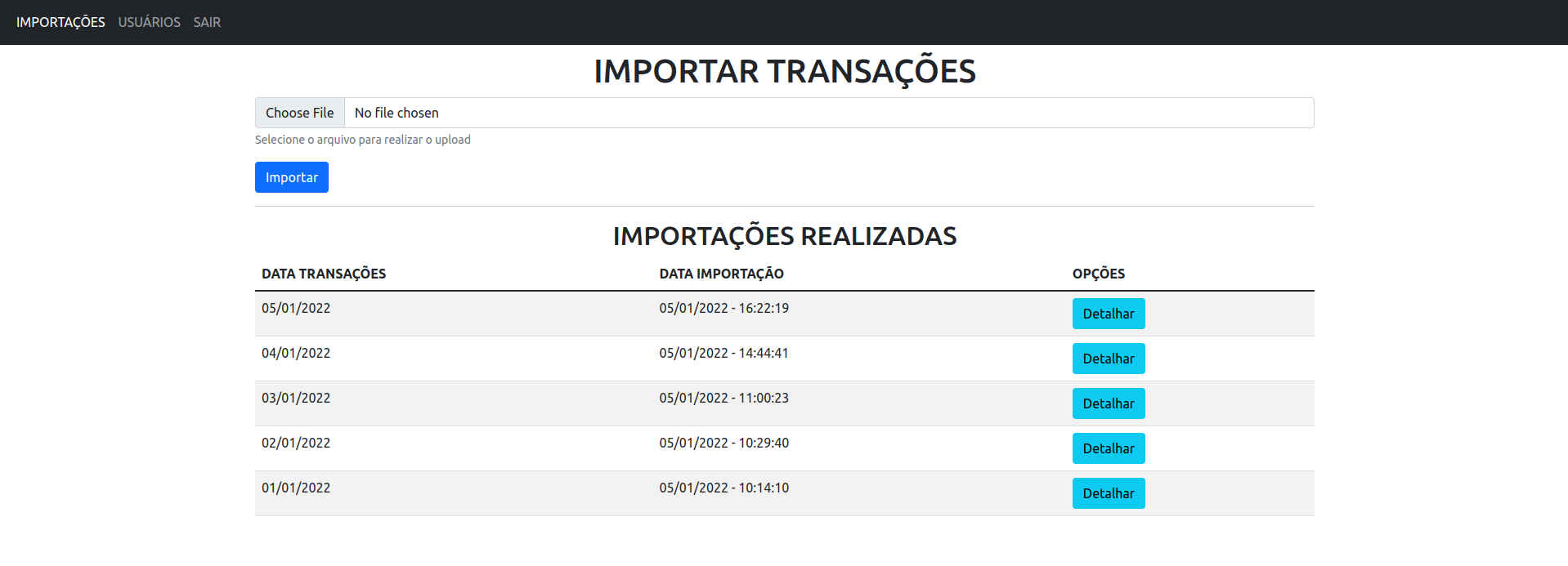Detalhar the 03/01/2022 transactions import
This screenshot has width=1568, height=566.
(1109, 403)
